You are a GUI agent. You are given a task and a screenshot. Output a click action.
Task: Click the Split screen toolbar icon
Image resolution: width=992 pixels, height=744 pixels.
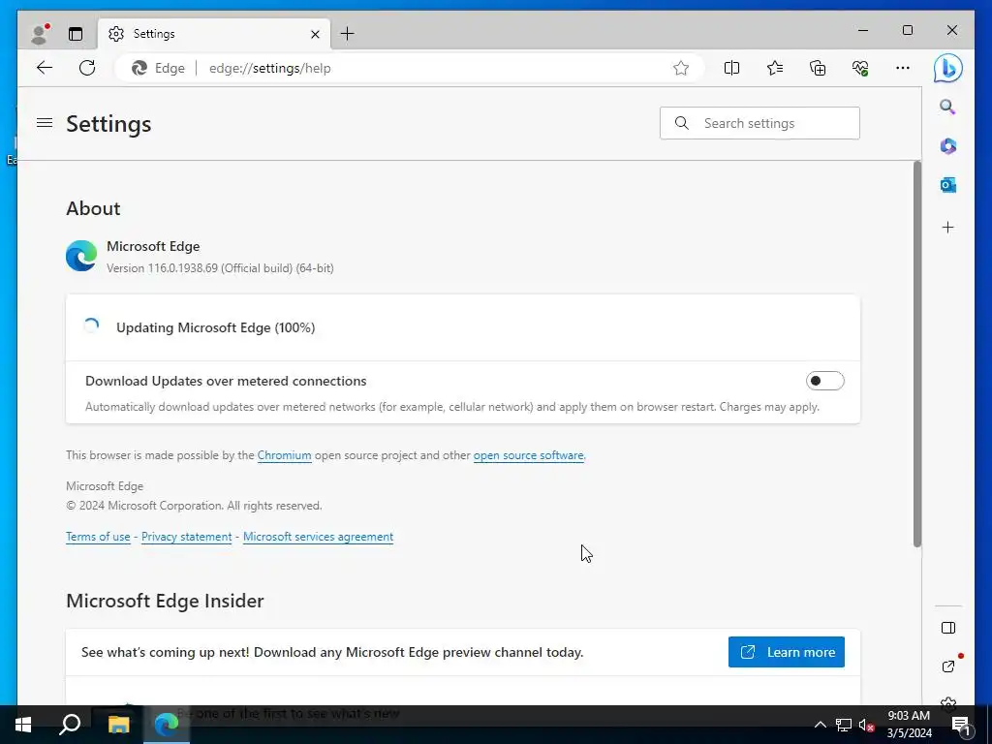pyautogui.click(x=731, y=68)
